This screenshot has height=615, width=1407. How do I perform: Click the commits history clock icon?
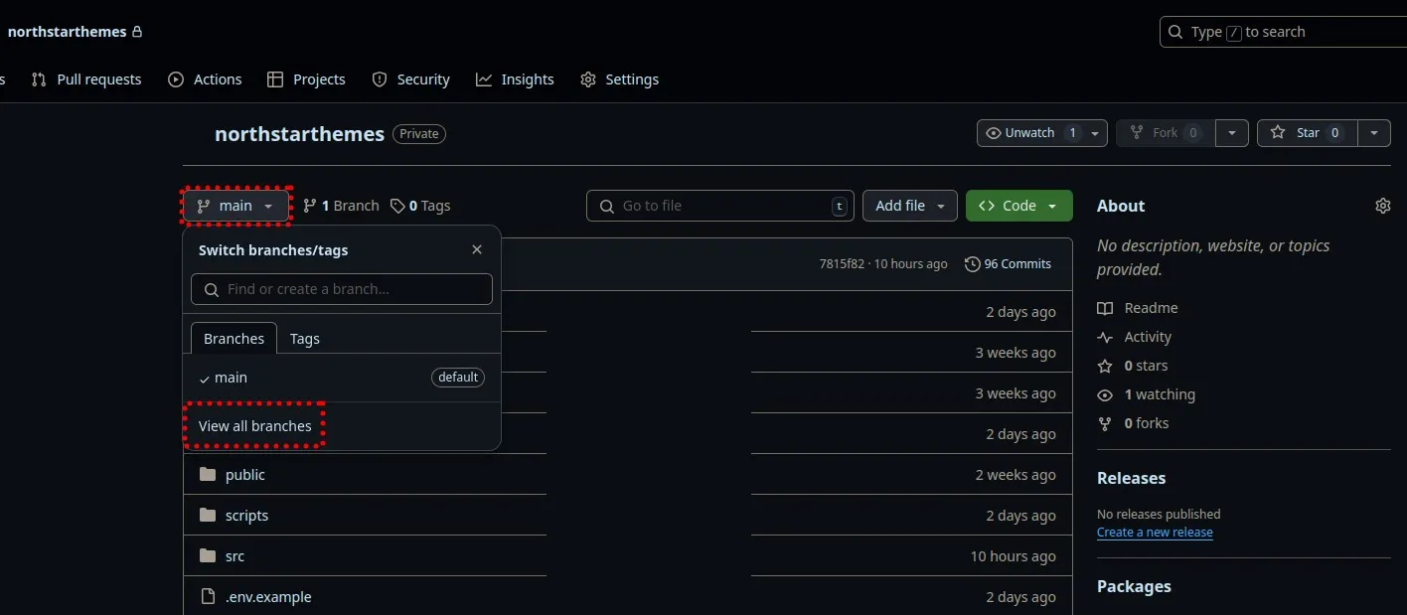(x=971, y=263)
